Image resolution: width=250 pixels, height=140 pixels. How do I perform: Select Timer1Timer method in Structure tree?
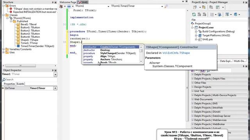click(37, 46)
